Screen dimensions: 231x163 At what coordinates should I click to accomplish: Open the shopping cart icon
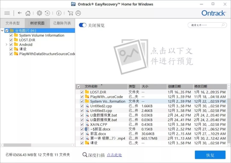[70, 13]
